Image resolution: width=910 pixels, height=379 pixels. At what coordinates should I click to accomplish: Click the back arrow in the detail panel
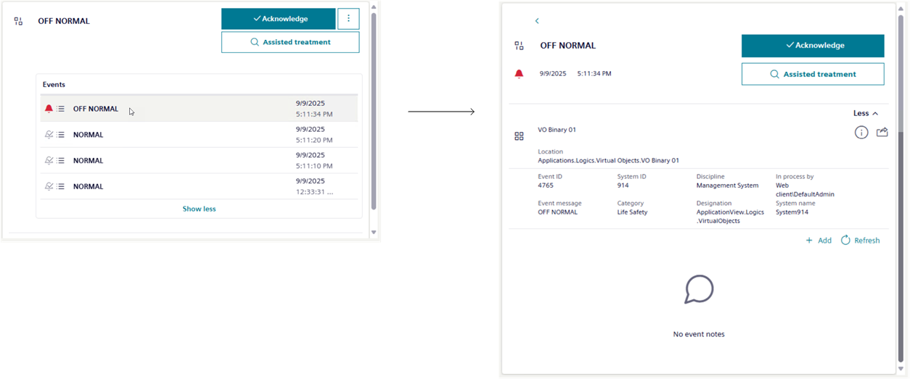[537, 21]
